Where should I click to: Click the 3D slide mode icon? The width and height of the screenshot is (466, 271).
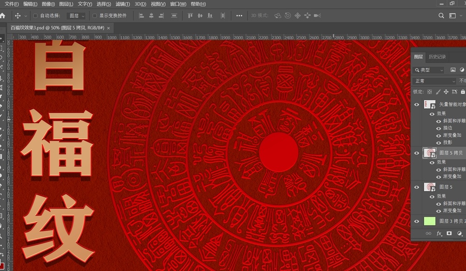tap(307, 16)
